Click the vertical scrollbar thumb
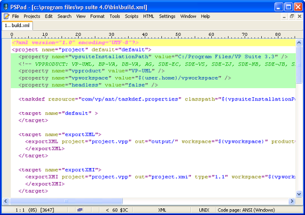 coord(299,65)
